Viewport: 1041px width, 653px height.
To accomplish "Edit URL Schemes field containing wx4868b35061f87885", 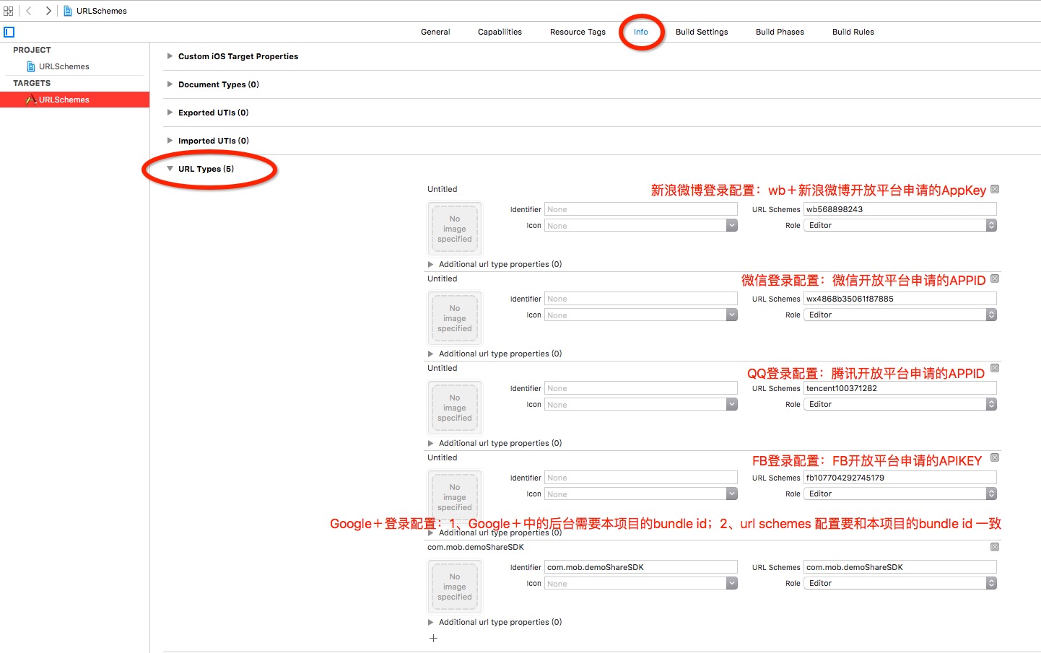I will 900,299.
